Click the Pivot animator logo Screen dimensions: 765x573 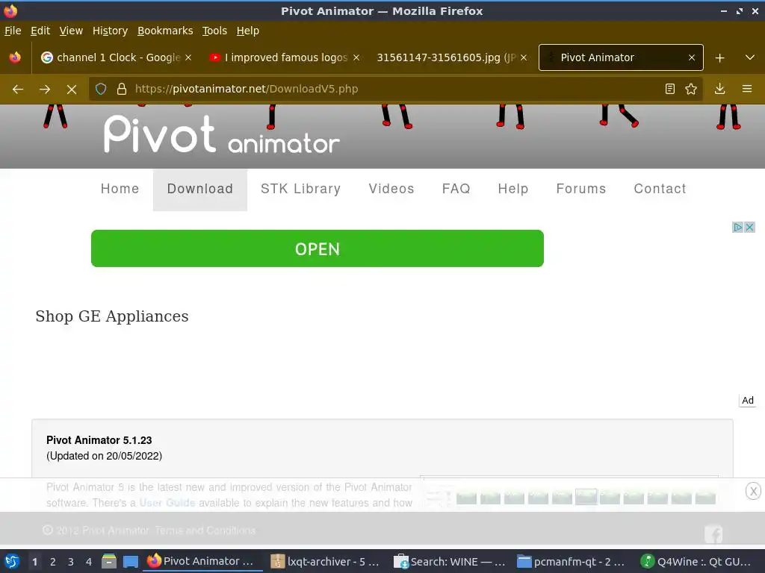[x=222, y=135]
